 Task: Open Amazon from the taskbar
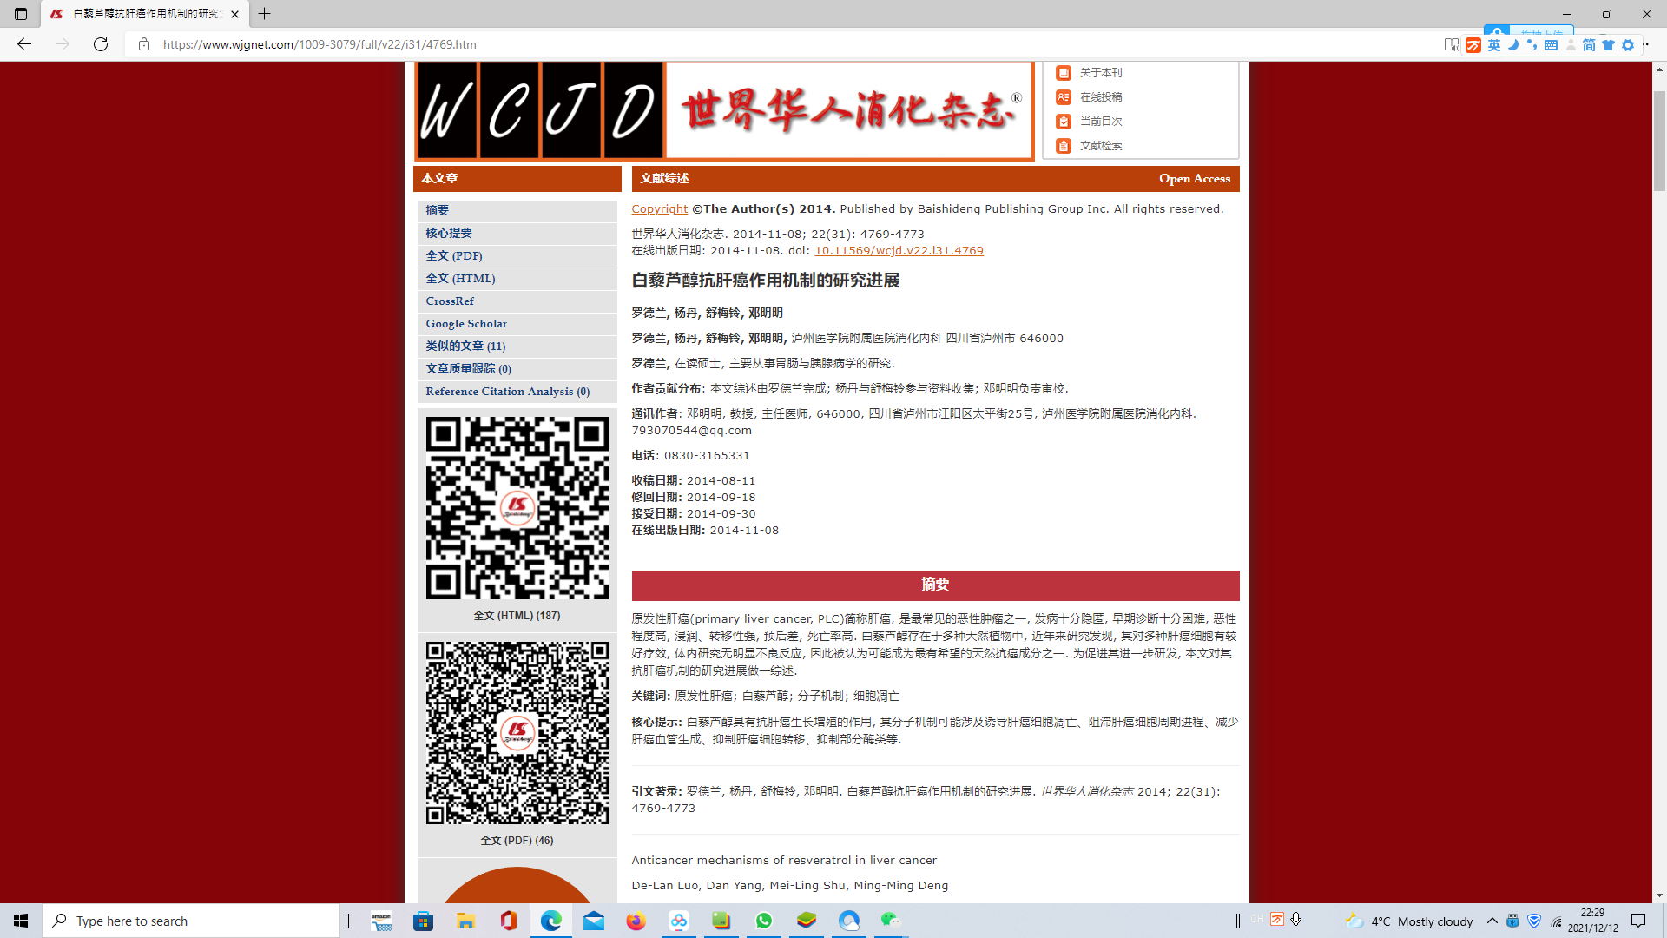[381, 921]
